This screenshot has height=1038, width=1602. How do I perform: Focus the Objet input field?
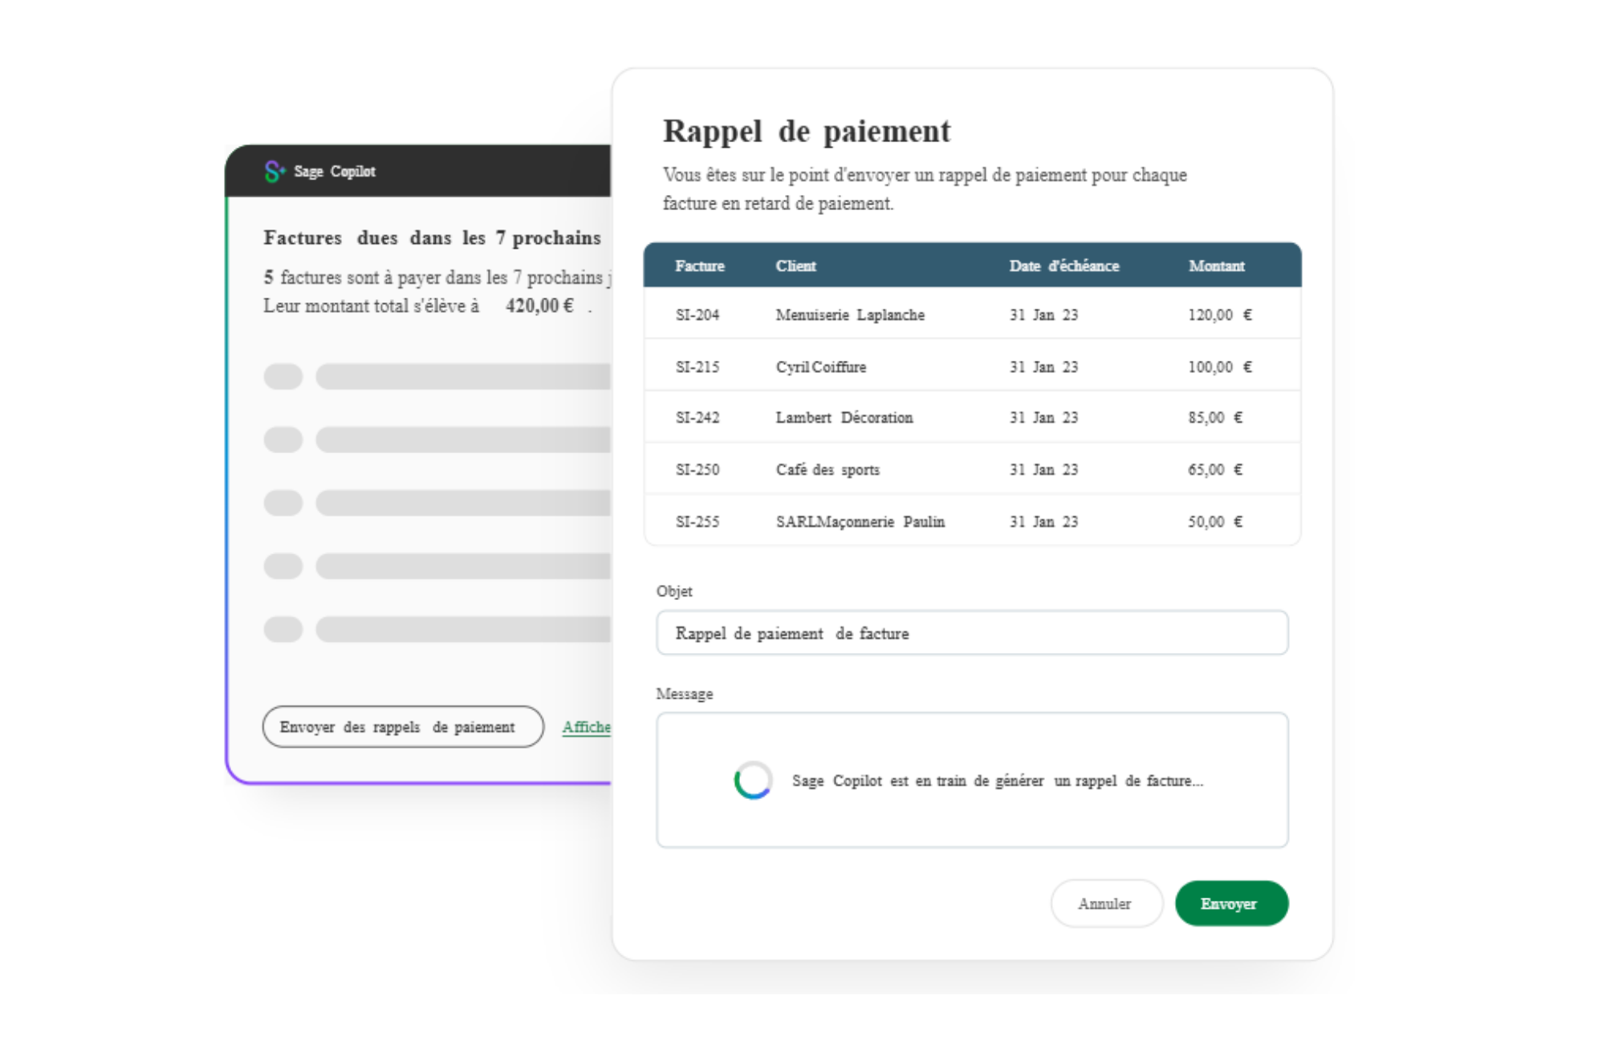pyautogui.click(x=972, y=633)
